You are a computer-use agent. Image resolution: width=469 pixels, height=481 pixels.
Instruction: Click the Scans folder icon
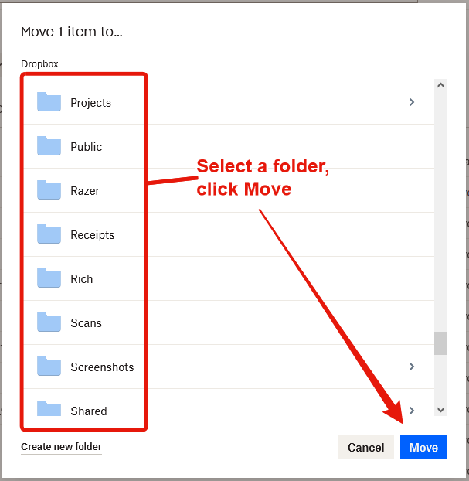(49, 322)
